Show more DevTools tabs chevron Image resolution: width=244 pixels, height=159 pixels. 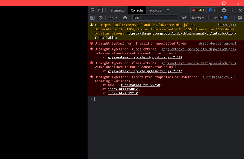168,10
